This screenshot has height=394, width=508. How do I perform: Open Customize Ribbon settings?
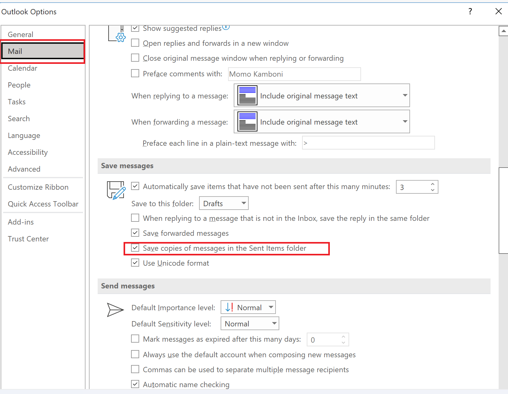(x=43, y=187)
